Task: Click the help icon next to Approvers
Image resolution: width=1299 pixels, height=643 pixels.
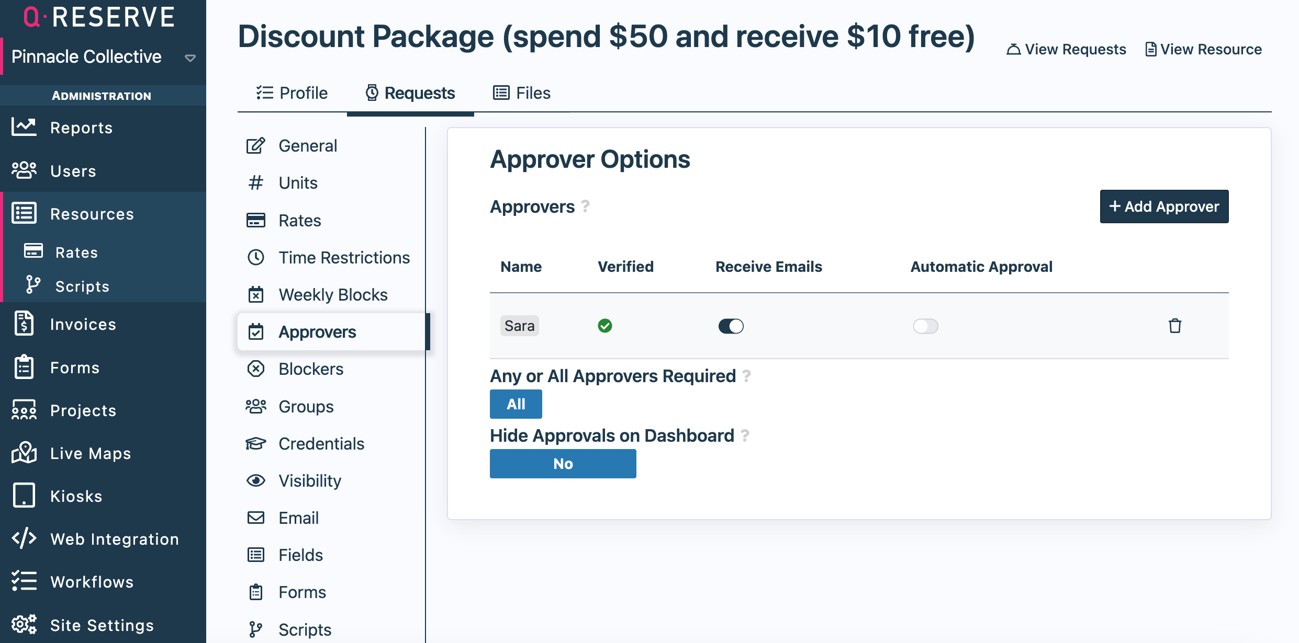Action: tap(586, 206)
